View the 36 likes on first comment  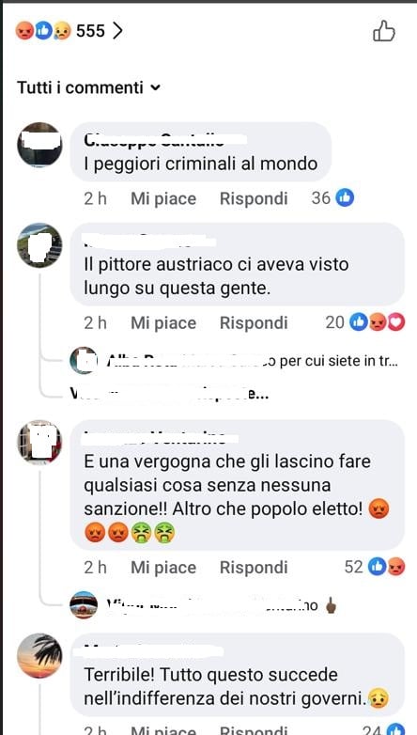coord(332,198)
